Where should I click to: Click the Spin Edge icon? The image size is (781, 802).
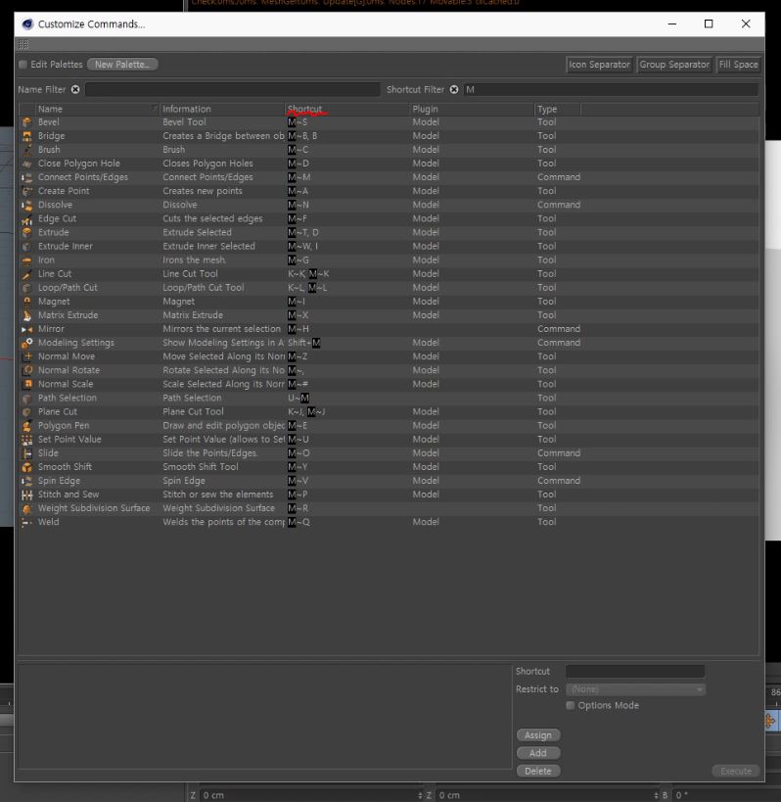pyautogui.click(x=27, y=482)
